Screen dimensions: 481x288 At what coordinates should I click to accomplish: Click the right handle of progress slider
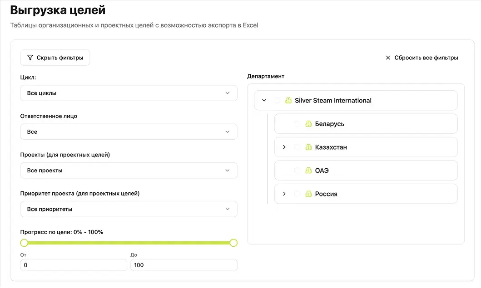(233, 243)
